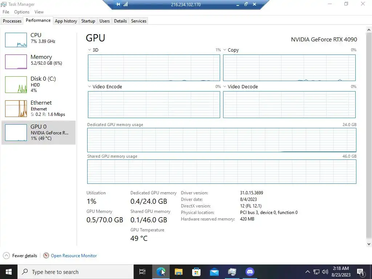Switch to the Services tab
Screen dimensions: 372x279
click(x=138, y=21)
